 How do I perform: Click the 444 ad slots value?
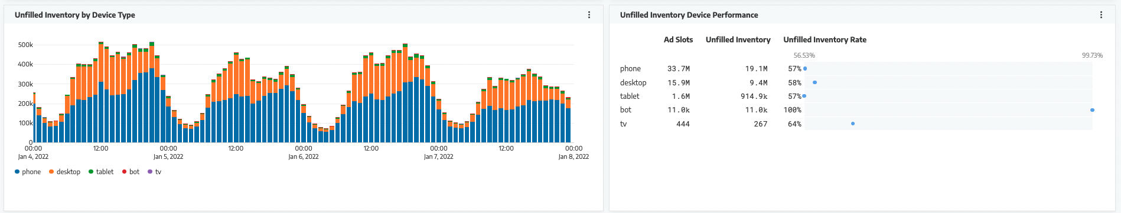[x=683, y=124]
